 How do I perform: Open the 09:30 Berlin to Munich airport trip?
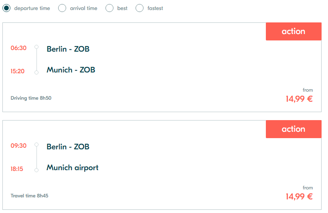click(162, 165)
